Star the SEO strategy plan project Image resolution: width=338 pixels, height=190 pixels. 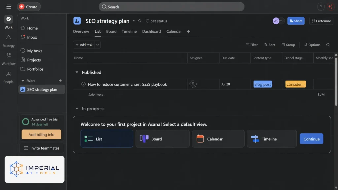pos(140,21)
